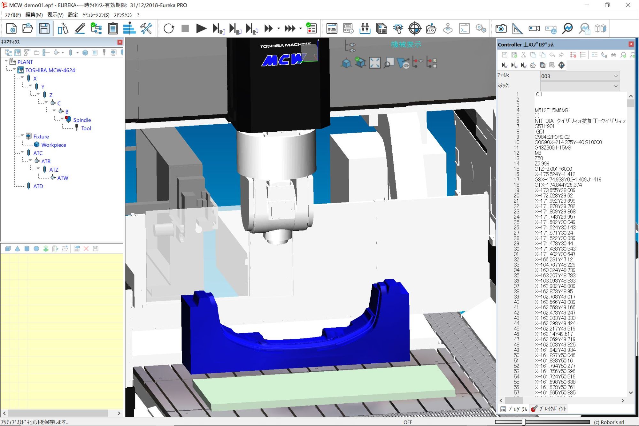Switch to the ブレイクポイント tab
The width and height of the screenshot is (639, 426).
click(x=549, y=409)
